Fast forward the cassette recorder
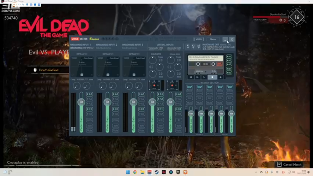This screenshot has width=313, height=176. click(197, 77)
